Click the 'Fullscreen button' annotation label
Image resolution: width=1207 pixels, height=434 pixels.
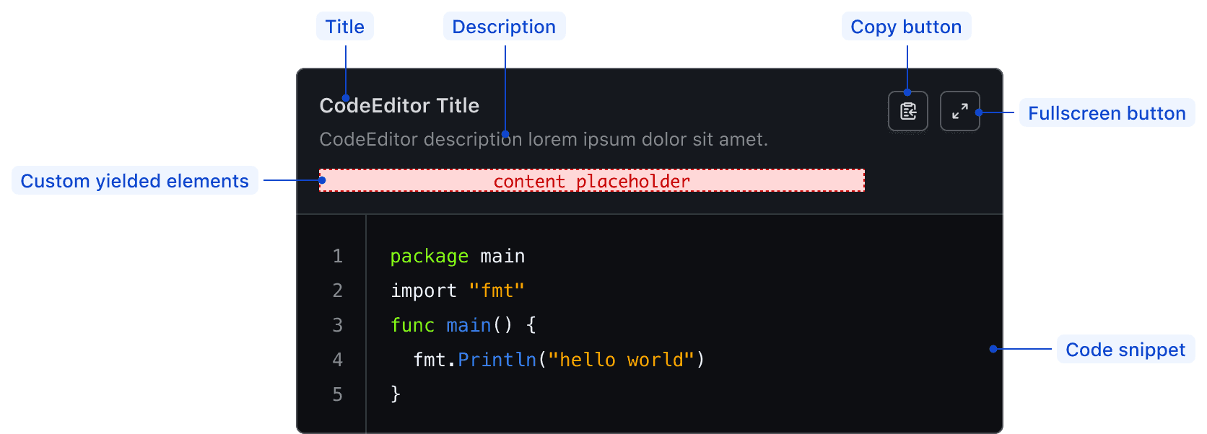1107,113
